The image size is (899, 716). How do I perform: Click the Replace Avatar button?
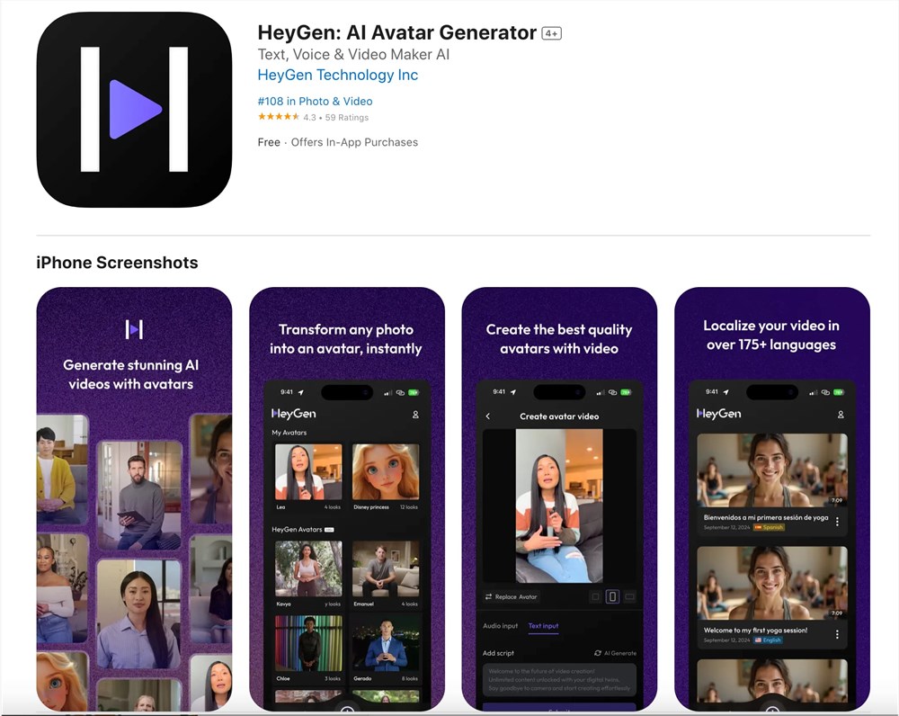(512, 597)
